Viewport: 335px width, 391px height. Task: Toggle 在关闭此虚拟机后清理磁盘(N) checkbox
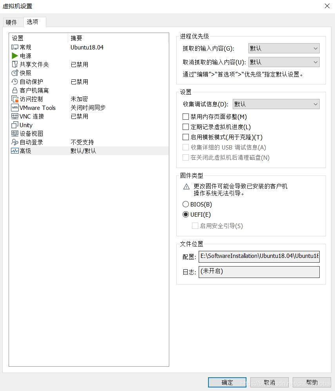(186, 157)
